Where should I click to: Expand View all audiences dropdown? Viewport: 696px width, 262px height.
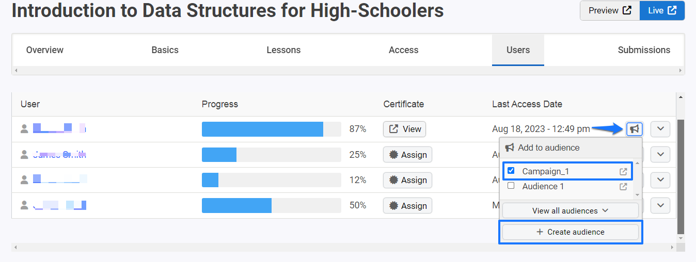pyautogui.click(x=571, y=210)
